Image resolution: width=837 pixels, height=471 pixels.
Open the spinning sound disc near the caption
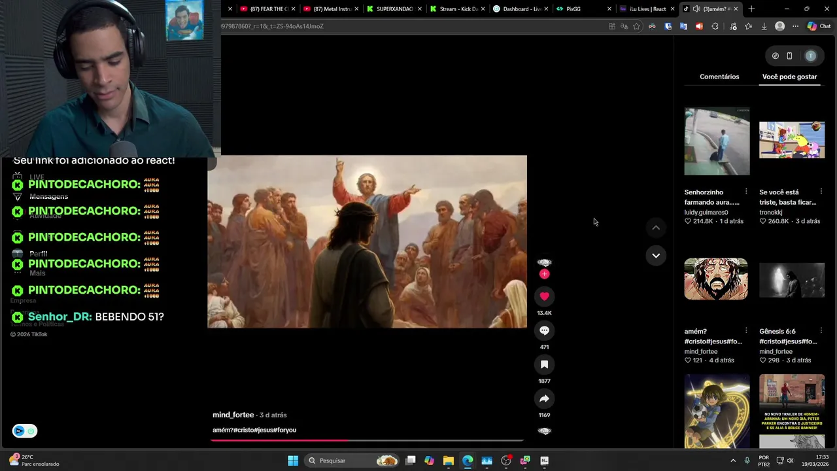pos(544,431)
